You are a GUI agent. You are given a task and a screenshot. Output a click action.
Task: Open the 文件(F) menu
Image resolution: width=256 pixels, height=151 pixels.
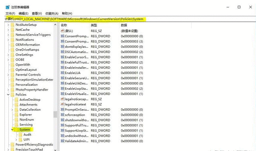pos(10,13)
